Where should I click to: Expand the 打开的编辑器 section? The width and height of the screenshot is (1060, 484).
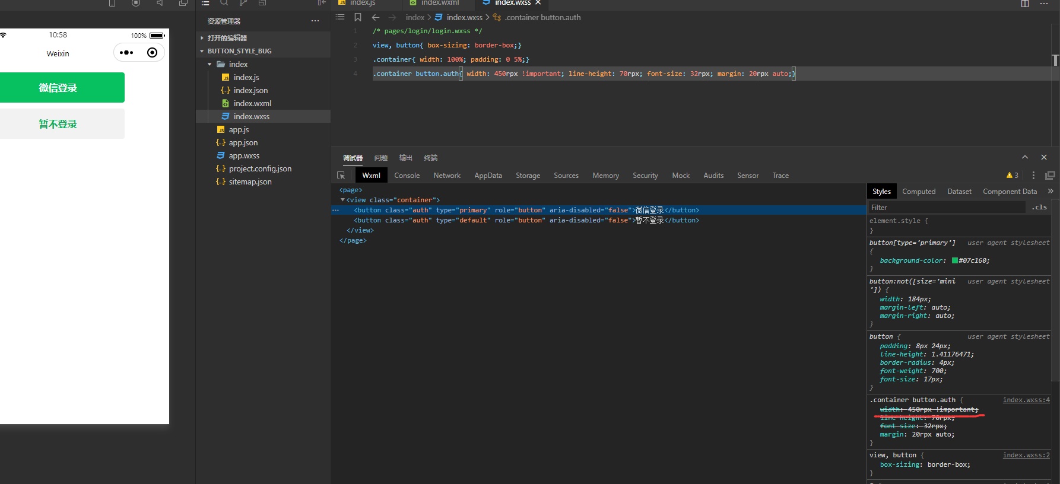click(x=263, y=38)
